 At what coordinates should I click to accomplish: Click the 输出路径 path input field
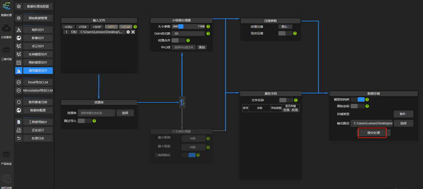click(371, 123)
